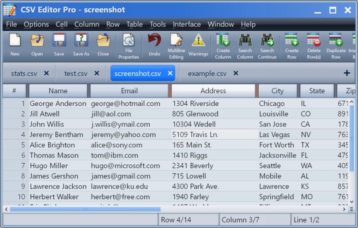The image size is (358, 228).
Task: Select the Address column header
Action: pos(213,91)
